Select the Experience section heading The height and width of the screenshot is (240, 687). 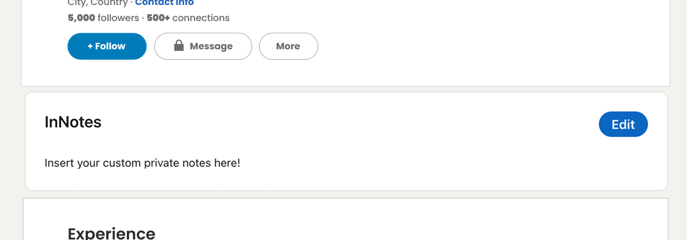tap(111, 233)
